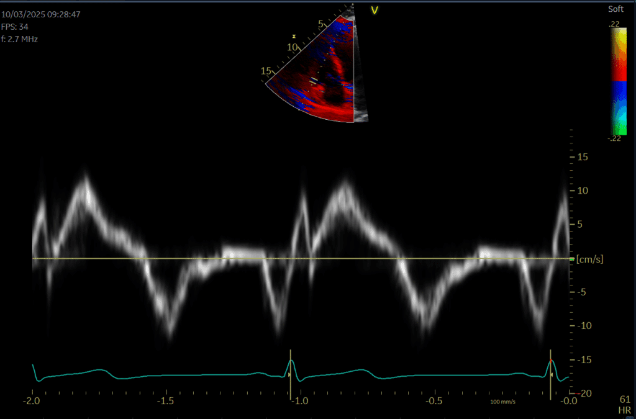This screenshot has height=419, width=636.
Task: Click the HR 61 heart rate readout
Action: point(625,404)
